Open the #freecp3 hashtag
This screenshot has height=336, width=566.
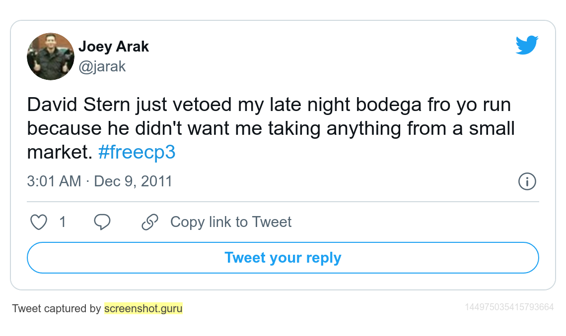[x=137, y=152]
